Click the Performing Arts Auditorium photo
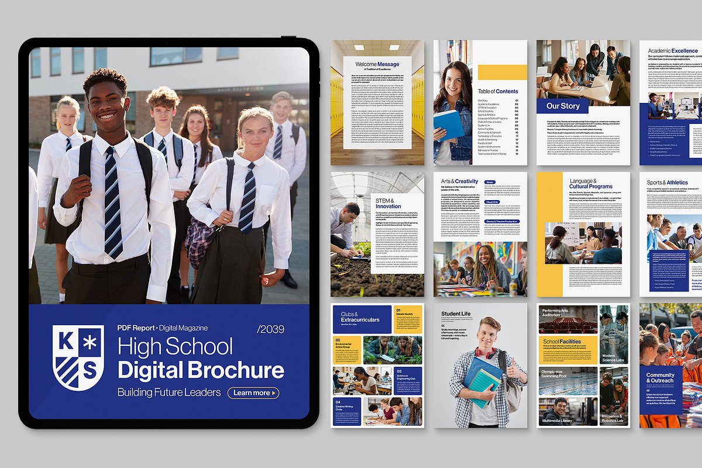Image resolution: width=702 pixels, height=468 pixels. pyautogui.click(x=568, y=319)
